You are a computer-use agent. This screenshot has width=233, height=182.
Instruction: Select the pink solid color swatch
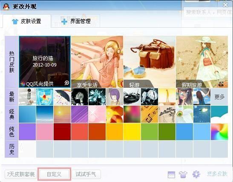point(45,132)
